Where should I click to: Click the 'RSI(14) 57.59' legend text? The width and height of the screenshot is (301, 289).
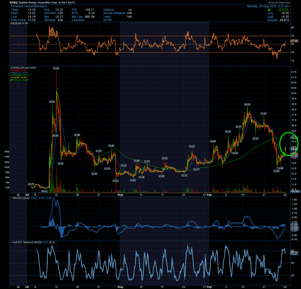(20, 23)
